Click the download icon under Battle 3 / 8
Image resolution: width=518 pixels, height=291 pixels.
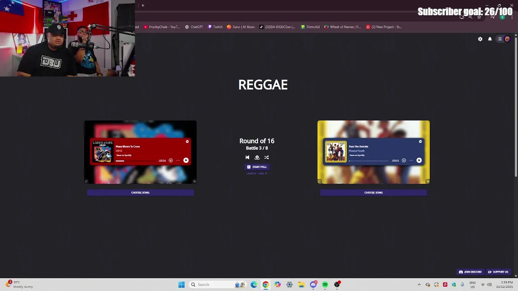257,157
